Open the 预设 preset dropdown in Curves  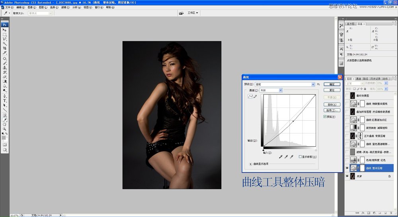pyautogui.click(x=313, y=84)
